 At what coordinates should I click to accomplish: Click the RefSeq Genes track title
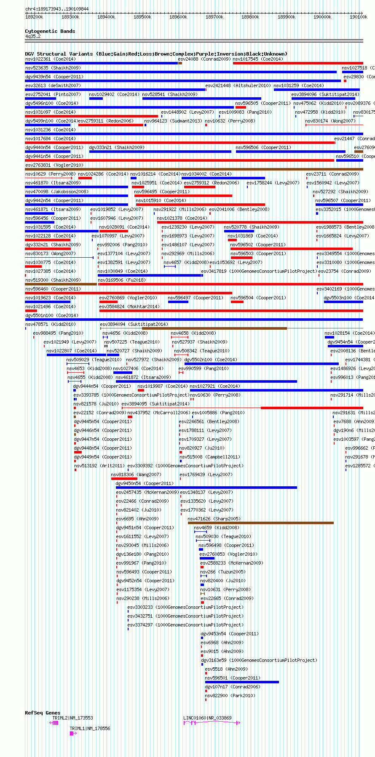[43, 713]
